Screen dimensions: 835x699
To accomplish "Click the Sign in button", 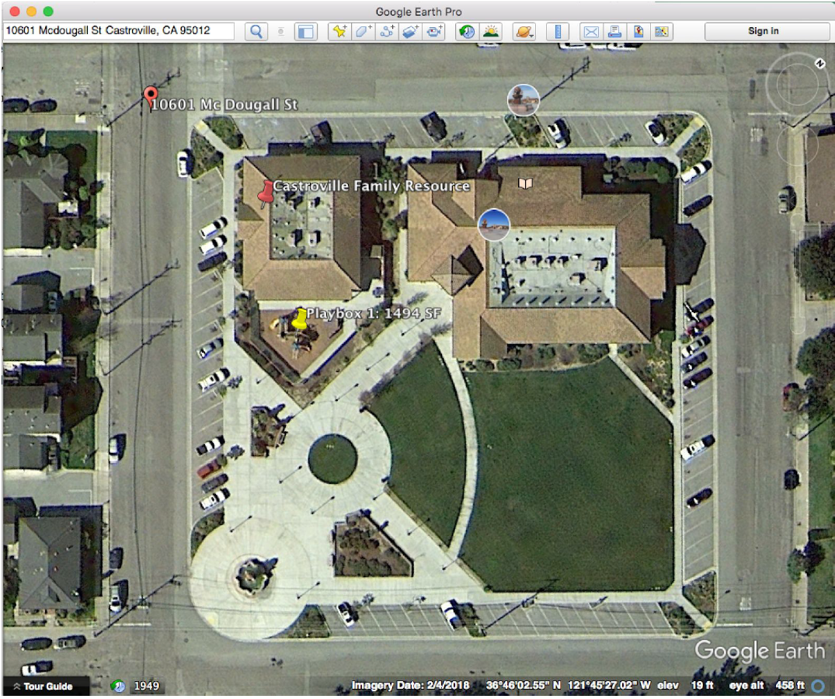I will [763, 31].
